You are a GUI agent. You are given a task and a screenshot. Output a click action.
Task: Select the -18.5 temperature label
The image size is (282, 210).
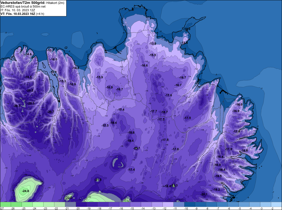point(218,176)
